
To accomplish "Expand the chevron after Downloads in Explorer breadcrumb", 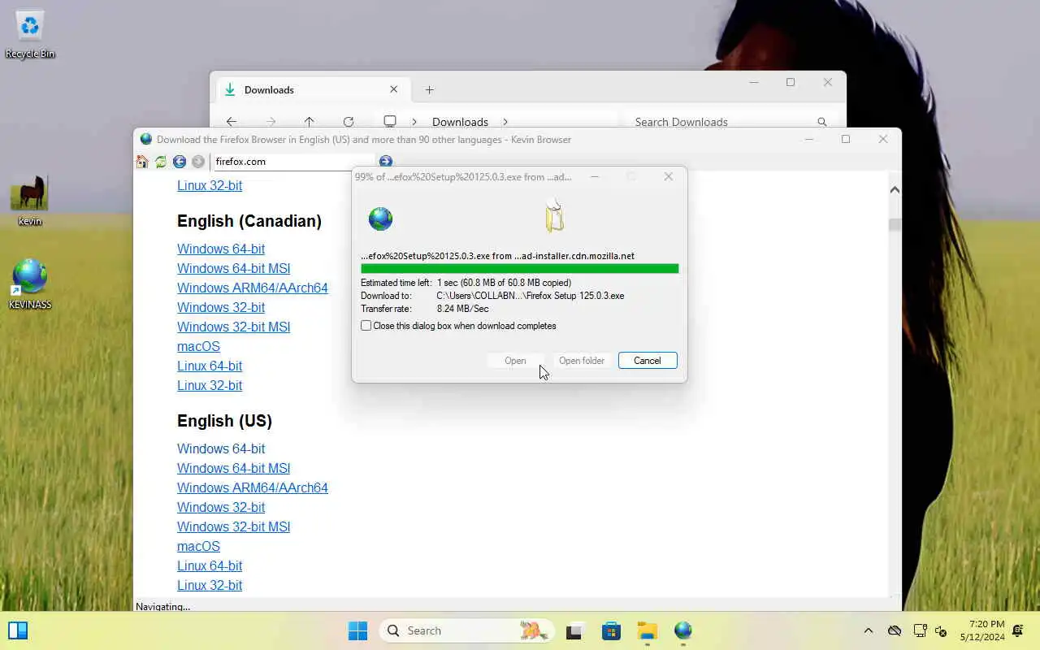I will point(505,122).
